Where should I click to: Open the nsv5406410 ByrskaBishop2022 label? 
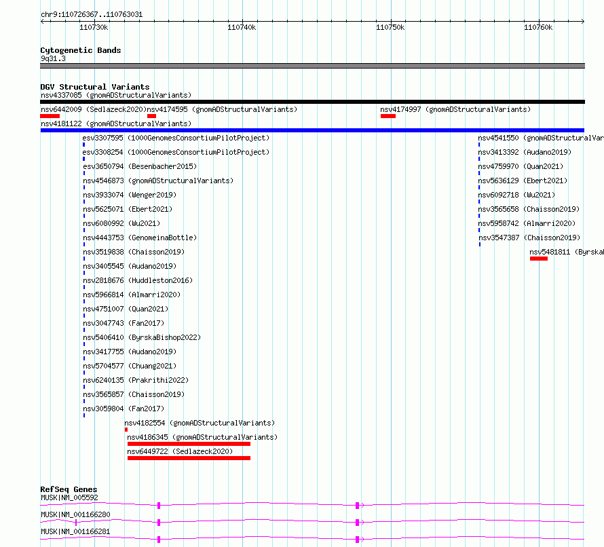(x=142, y=337)
